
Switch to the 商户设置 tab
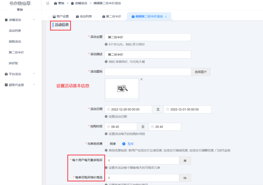[x=61, y=16]
